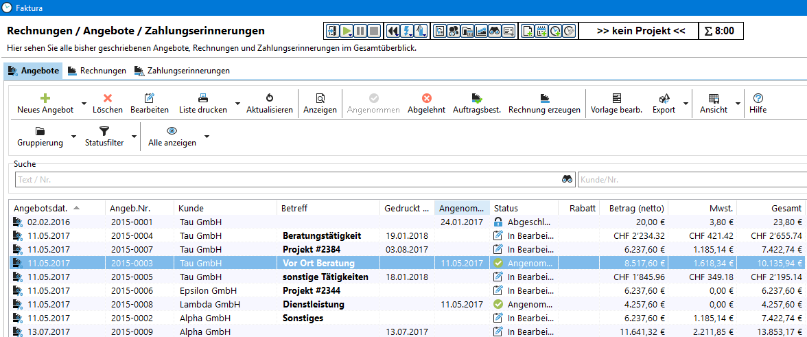The width and height of the screenshot is (807, 337).
Task: Open the Export dropdown arrow
Action: pos(686,104)
